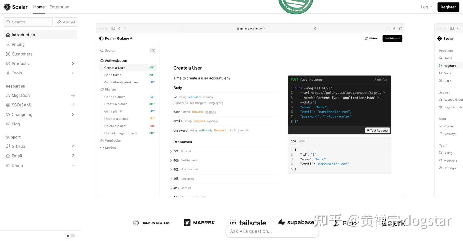The width and height of the screenshot is (463, 241).
Task: Click the Scalar Galaxy Search box
Action: coord(128,50)
